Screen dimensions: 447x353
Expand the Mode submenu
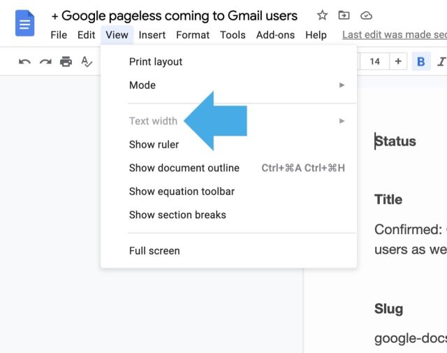[342, 85]
